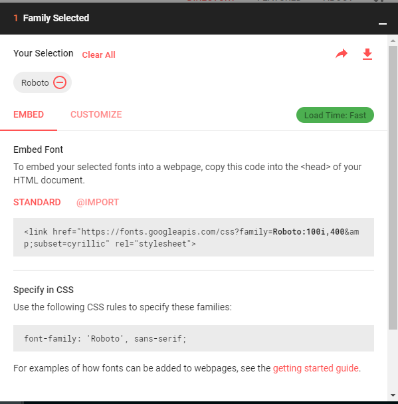
Task: Switch to the EMBED tab
Action: 29,114
